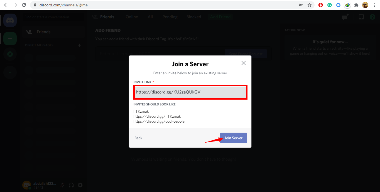Click the Help question mark icon
This screenshot has height=192, width=380.
(x=372, y=17)
